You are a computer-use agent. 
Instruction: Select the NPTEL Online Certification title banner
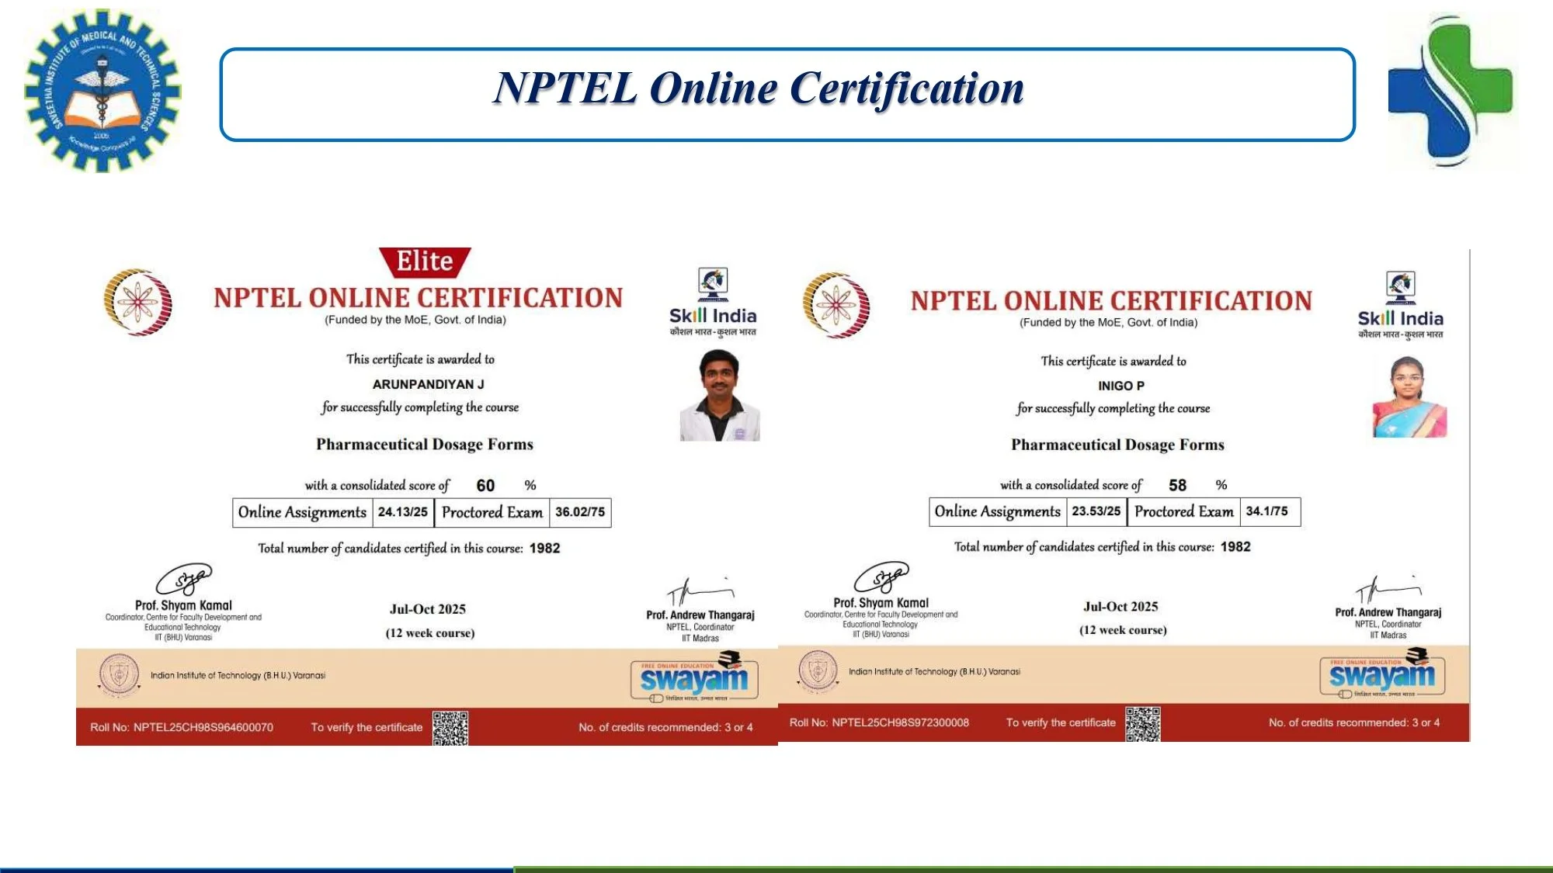point(787,95)
